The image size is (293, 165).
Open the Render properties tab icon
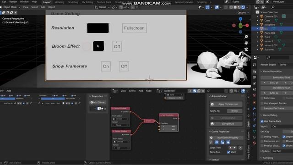[255, 72]
